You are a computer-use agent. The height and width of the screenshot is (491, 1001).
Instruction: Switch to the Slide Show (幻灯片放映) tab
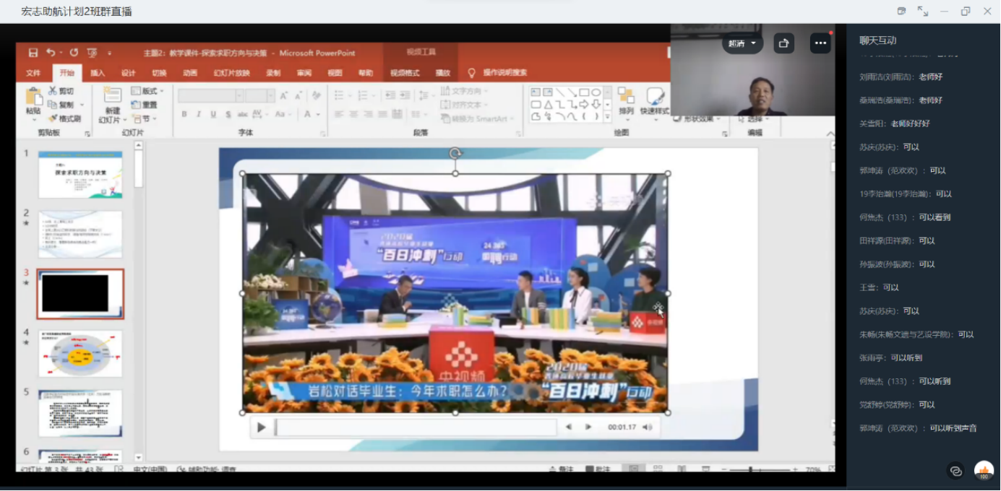(x=232, y=73)
